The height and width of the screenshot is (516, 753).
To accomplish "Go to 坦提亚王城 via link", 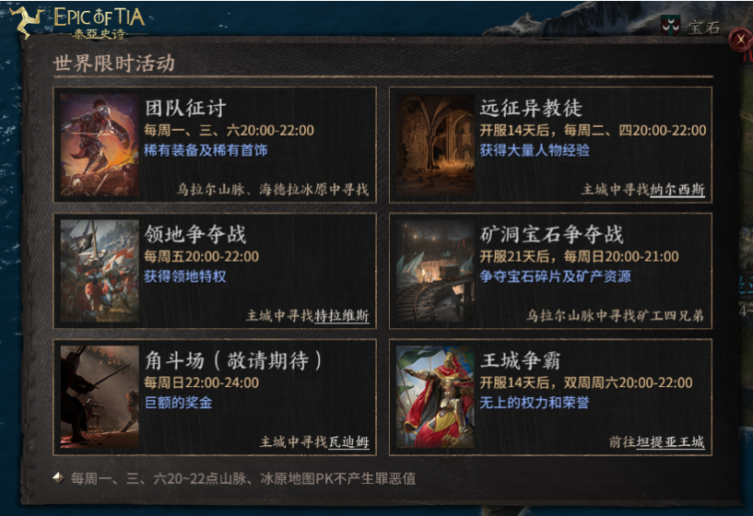I will pos(670,441).
